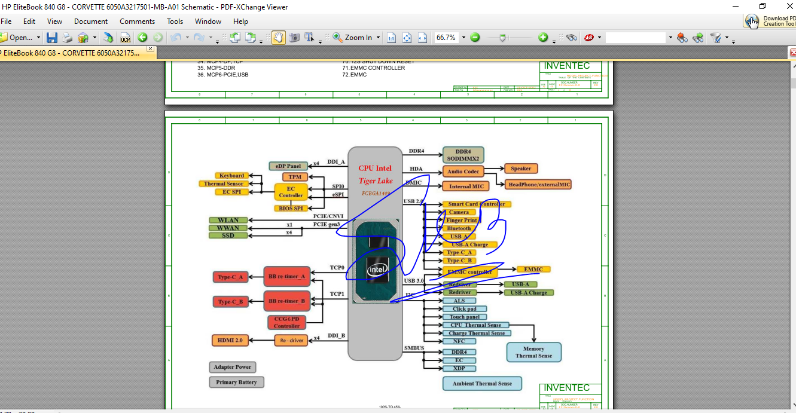
Task: Click the 'CCG6 PD Controller' block
Action: coord(287,323)
